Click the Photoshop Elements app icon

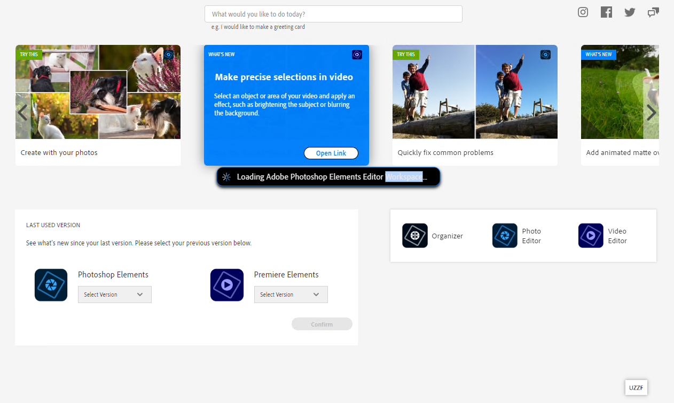point(51,285)
